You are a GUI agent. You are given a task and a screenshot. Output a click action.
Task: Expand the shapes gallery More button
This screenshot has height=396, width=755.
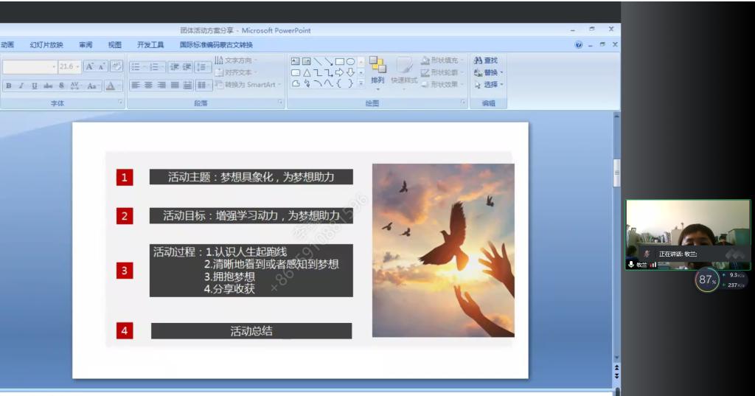361,83
